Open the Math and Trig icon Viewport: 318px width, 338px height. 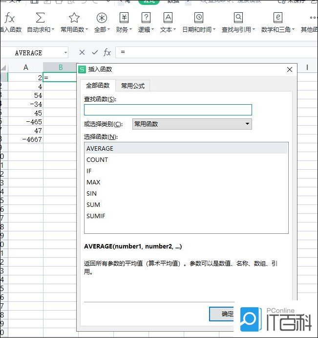(278, 18)
